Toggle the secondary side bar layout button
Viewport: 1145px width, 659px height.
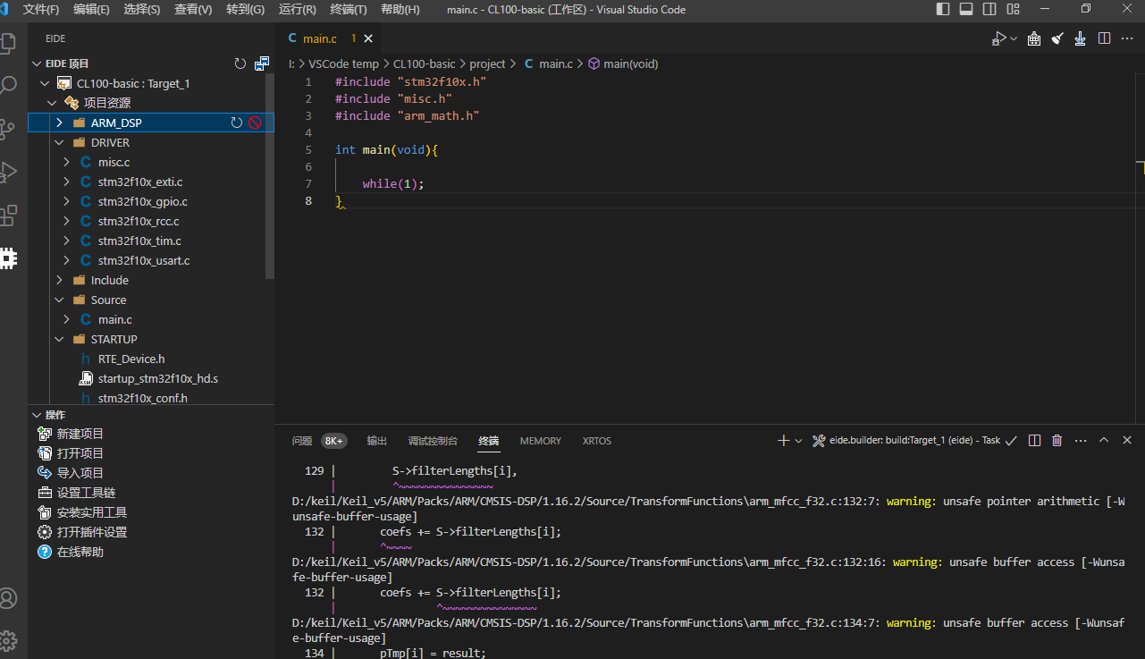pyautogui.click(x=989, y=9)
